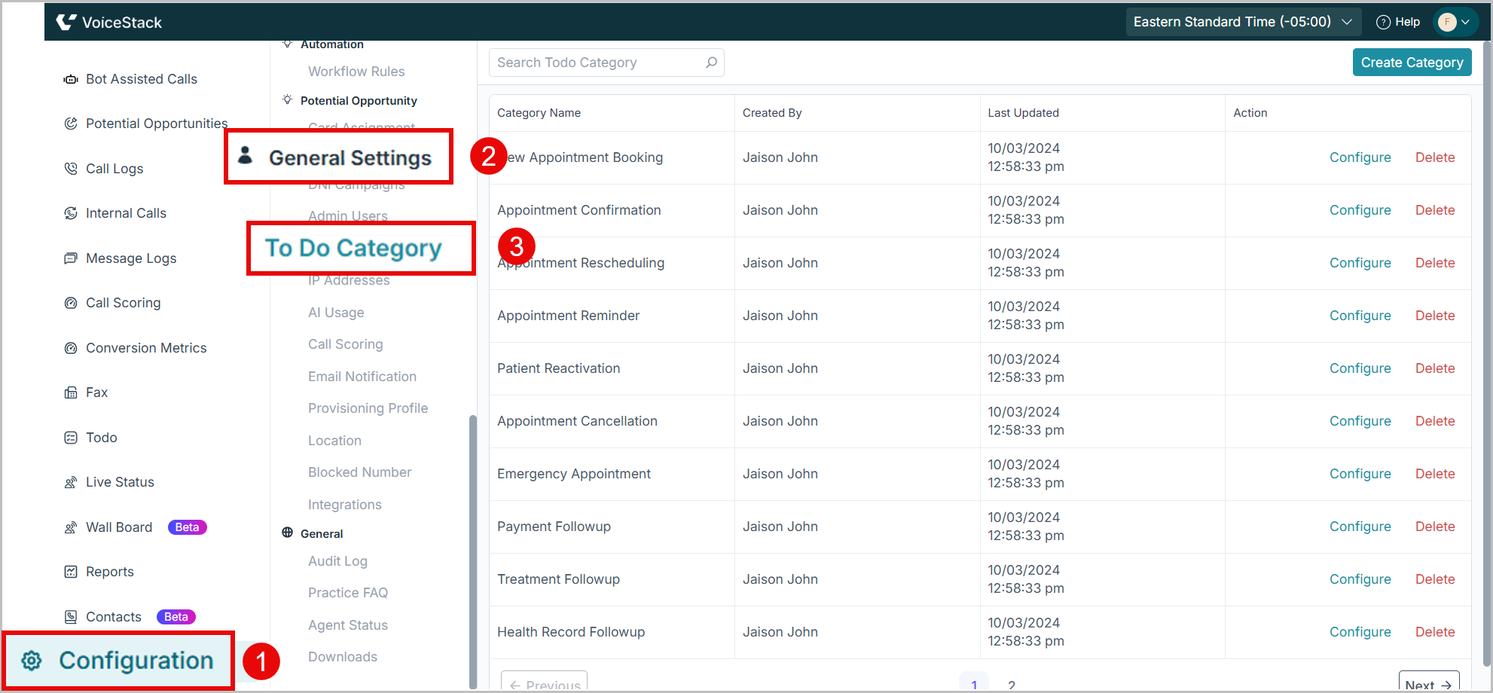
Task: Configure the Appointment Cancellation category
Action: (x=1360, y=421)
